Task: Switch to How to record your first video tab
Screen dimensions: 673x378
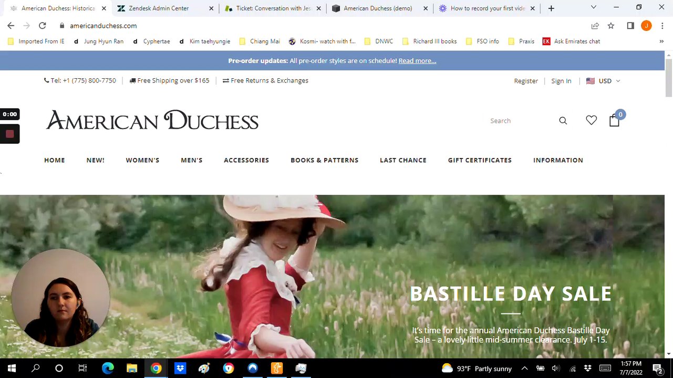Action: pyautogui.click(x=488, y=8)
